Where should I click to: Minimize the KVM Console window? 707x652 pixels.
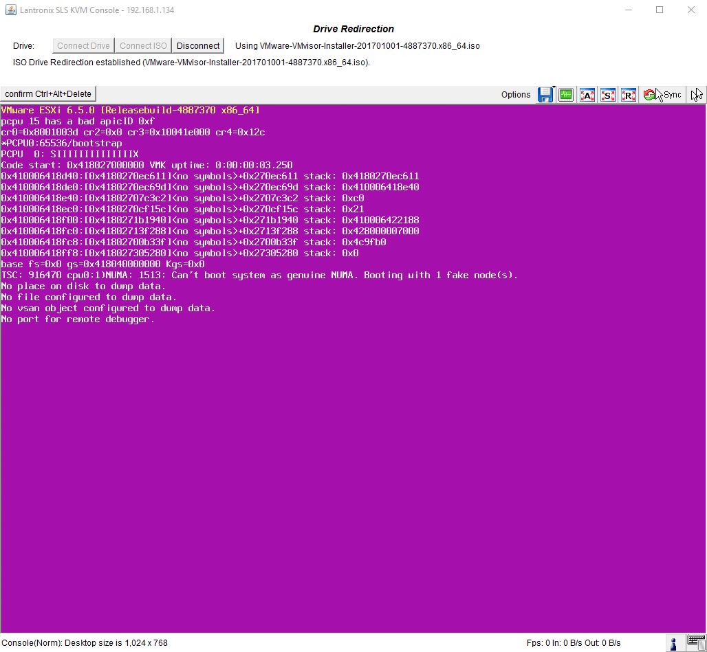click(628, 10)
